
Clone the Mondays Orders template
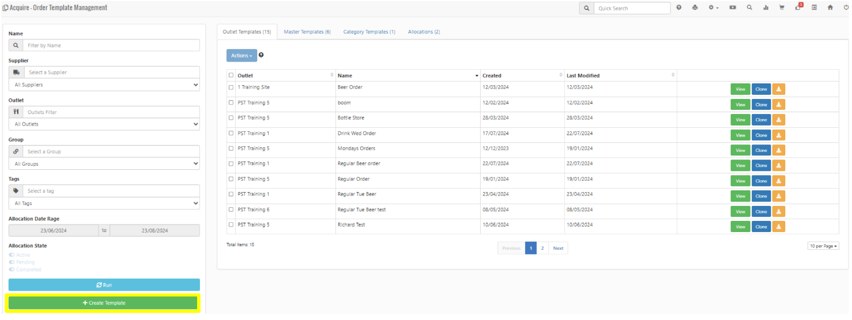click(x=761, y=150)
